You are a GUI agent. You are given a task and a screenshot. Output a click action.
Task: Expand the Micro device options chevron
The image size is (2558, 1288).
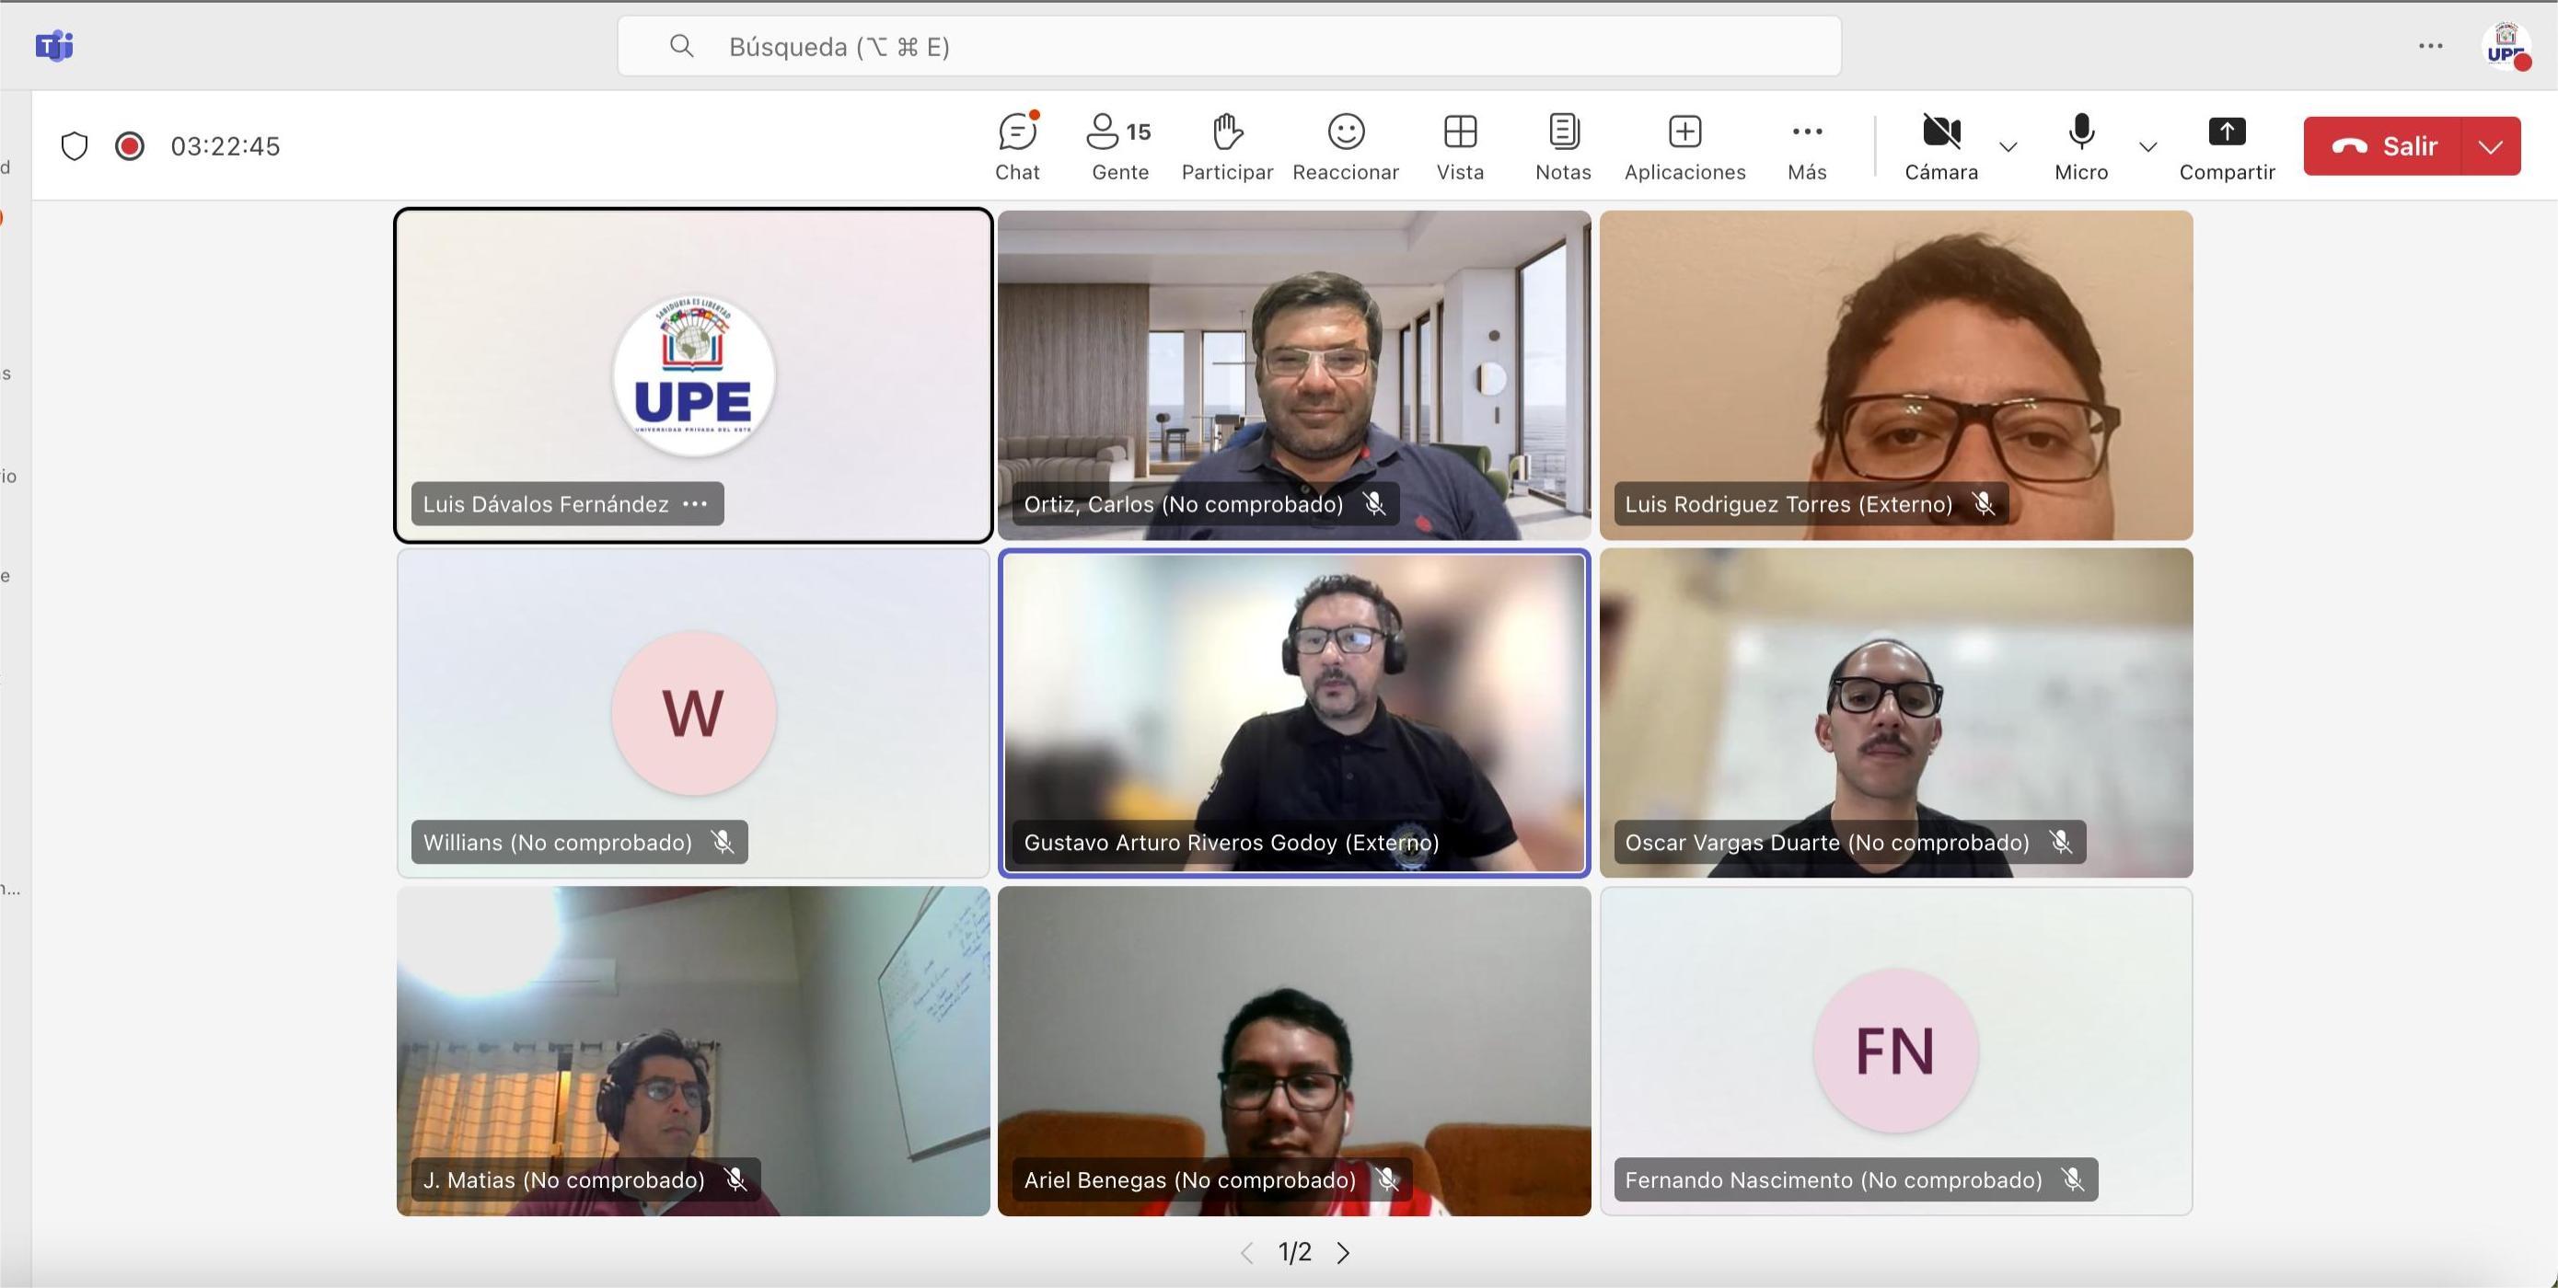2147,147
